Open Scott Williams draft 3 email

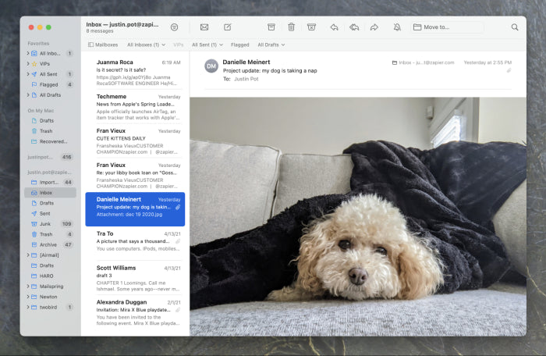click(135, 278)
